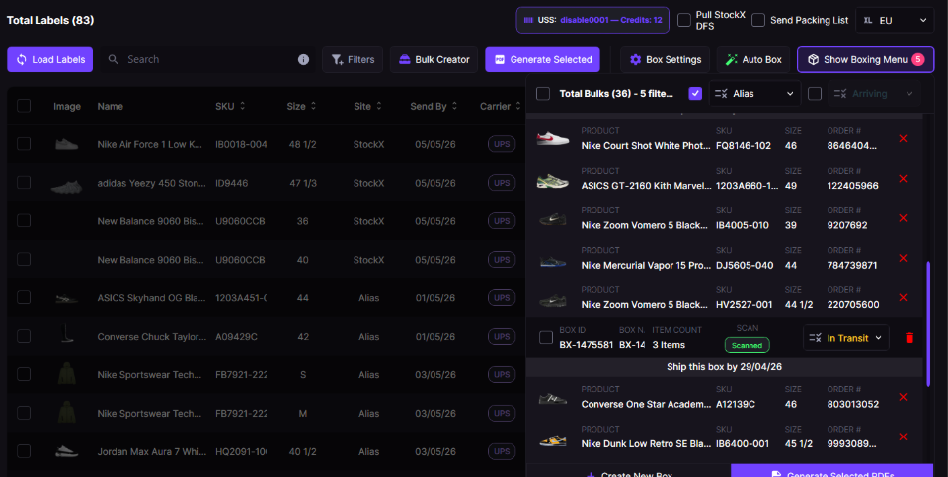Select box BX-1475581 checkbox
Viewport: 948px width, 477px height.
coord(546,338)
